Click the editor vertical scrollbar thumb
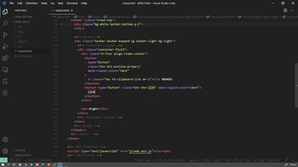Image resolution: width=298 pixels, height=167 pixels. click(296, 85)
